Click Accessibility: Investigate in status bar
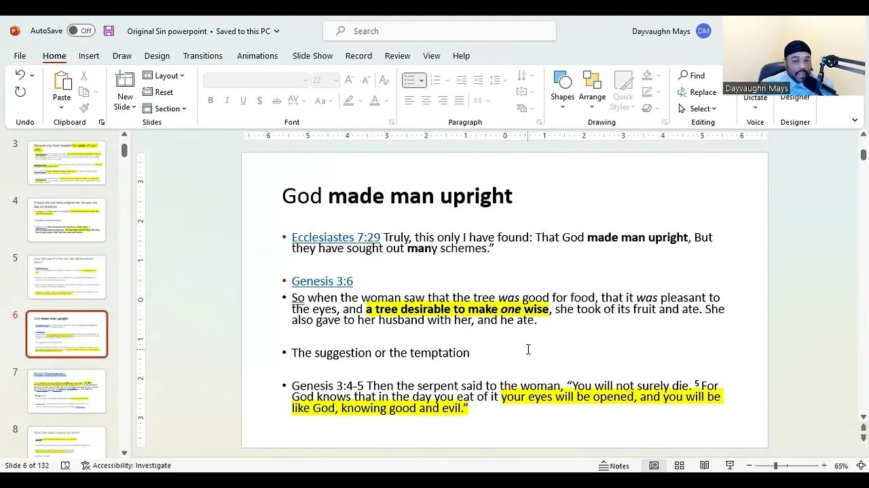869x488 pixels. [x=126, y=466]
